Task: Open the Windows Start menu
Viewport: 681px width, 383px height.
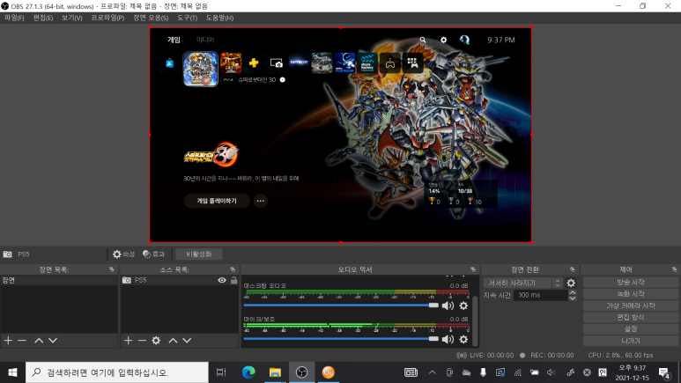Action: (12, 372)
